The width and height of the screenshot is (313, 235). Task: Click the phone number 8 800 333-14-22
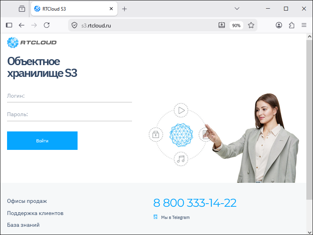click(195, 203)
